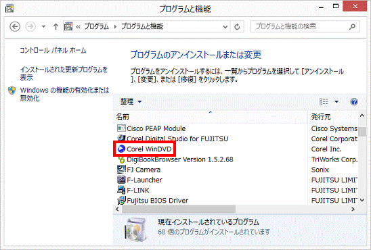Click the search magnifier icon
This screenshot has width=371, height=250.
point(352,26)
